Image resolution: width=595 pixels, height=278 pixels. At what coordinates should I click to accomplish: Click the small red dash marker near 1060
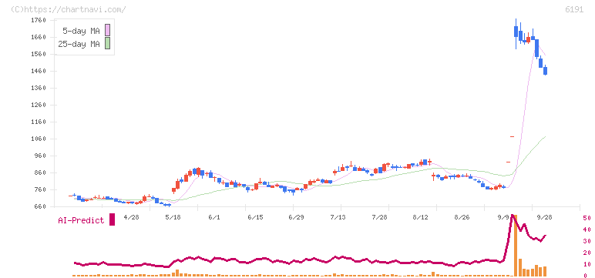tap(512, 136)
